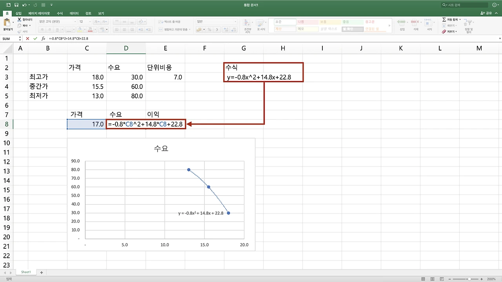Open the Insert Function fx dialog
This screenshot has width=502, height=282.
(x=43, y=38)
